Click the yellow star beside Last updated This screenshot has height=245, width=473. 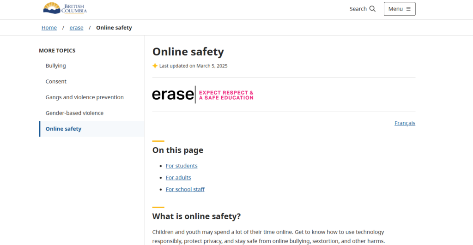coord(155,66)
